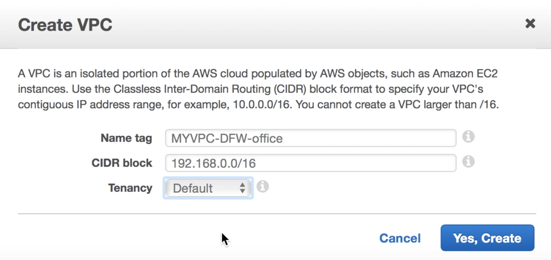Select the word Default in Tenancy
The image size is (551, 260).
click(193, 188)
